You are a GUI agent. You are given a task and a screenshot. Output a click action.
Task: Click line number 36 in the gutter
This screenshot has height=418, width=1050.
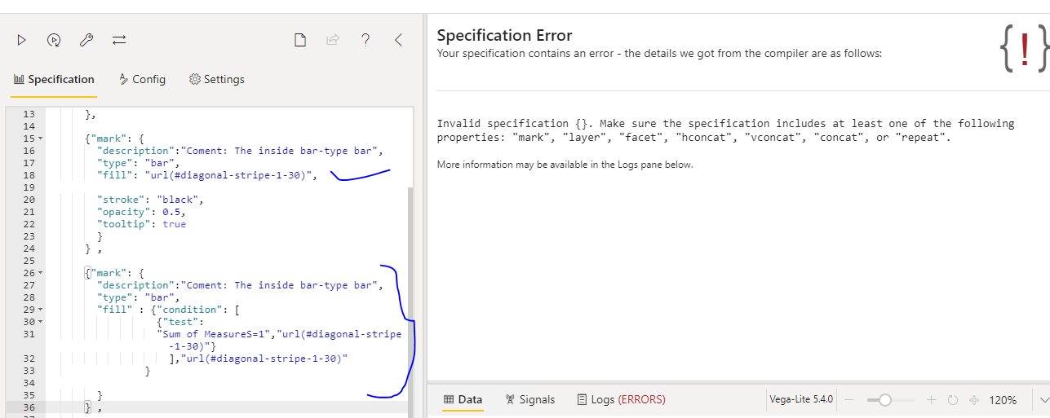[x=29, y=407]
